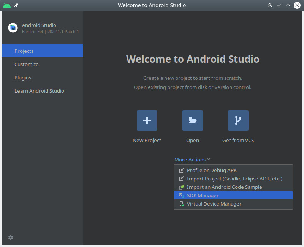
Task: Click the Open label under folder
Action: click(193, 140)
